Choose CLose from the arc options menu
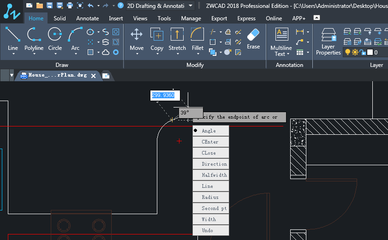The width and height of the screenshot is (388, 240). [x=211, y=153]
